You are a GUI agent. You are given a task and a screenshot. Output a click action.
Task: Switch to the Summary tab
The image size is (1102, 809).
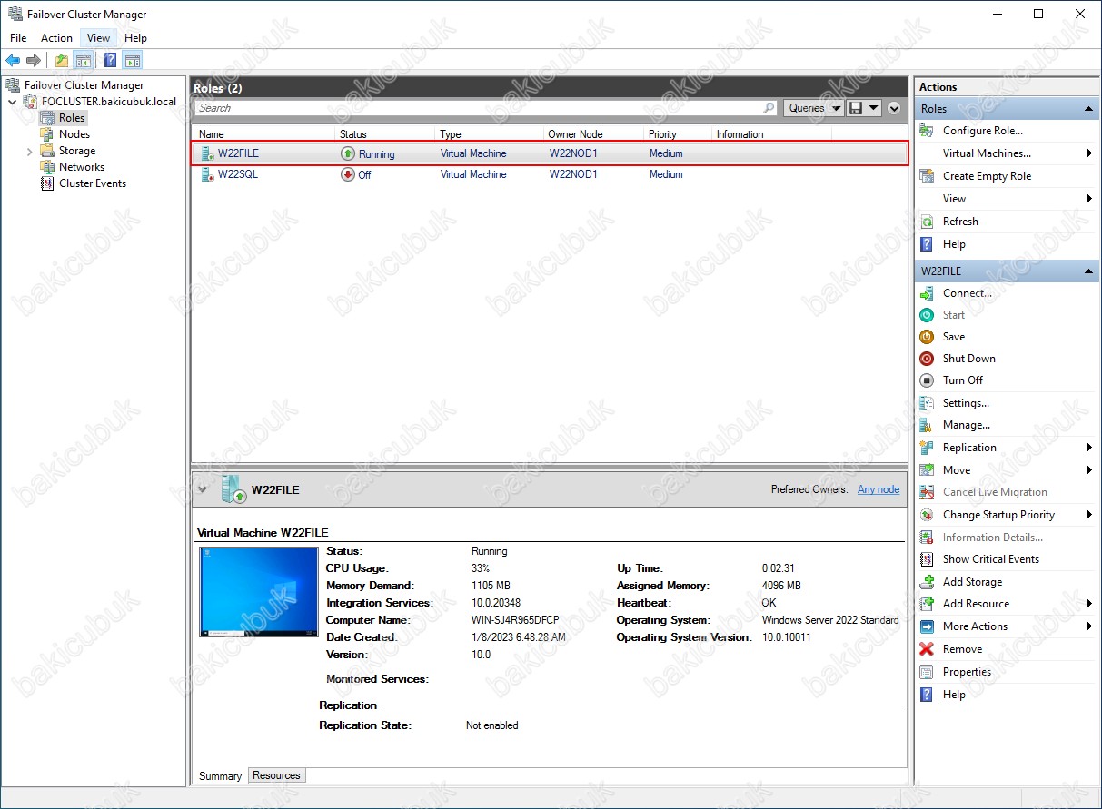[220, 776]
